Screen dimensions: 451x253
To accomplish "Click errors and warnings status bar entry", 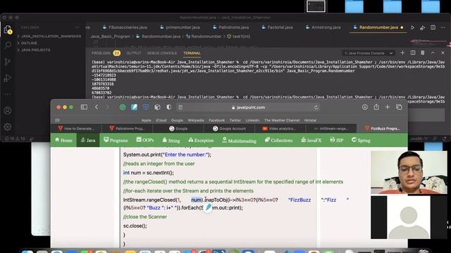I will click(x=15, y=138).
